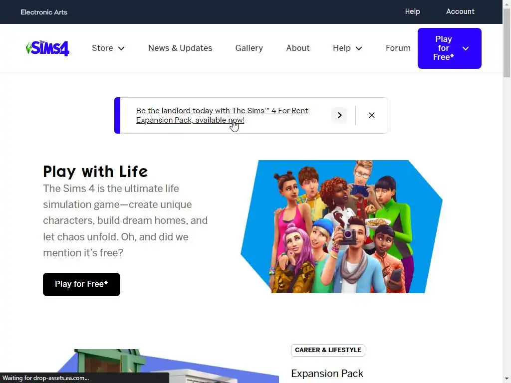The width and height of the screenshot is (511, 383).
Task: Visit the Forum link
Action: [x=398, y=48]
